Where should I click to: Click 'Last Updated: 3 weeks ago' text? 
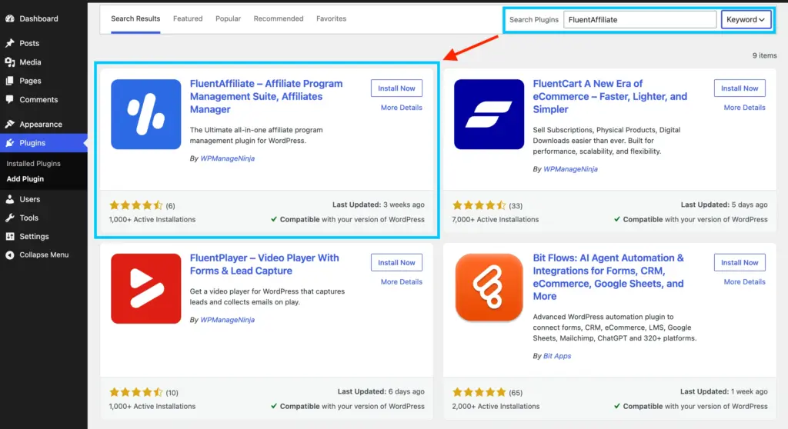pos(379,205)
